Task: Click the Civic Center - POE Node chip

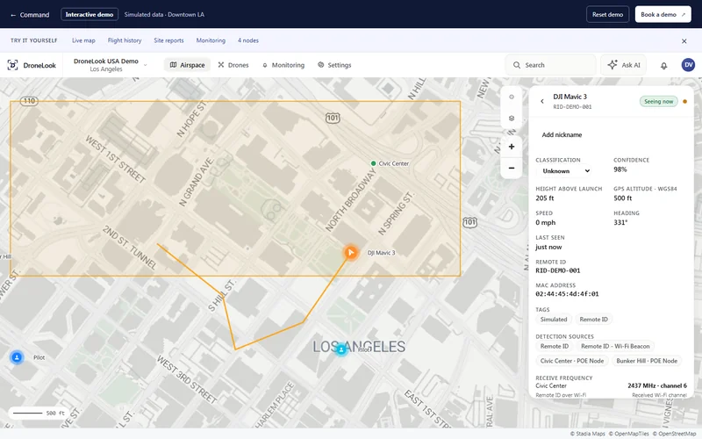Action: 572,361
